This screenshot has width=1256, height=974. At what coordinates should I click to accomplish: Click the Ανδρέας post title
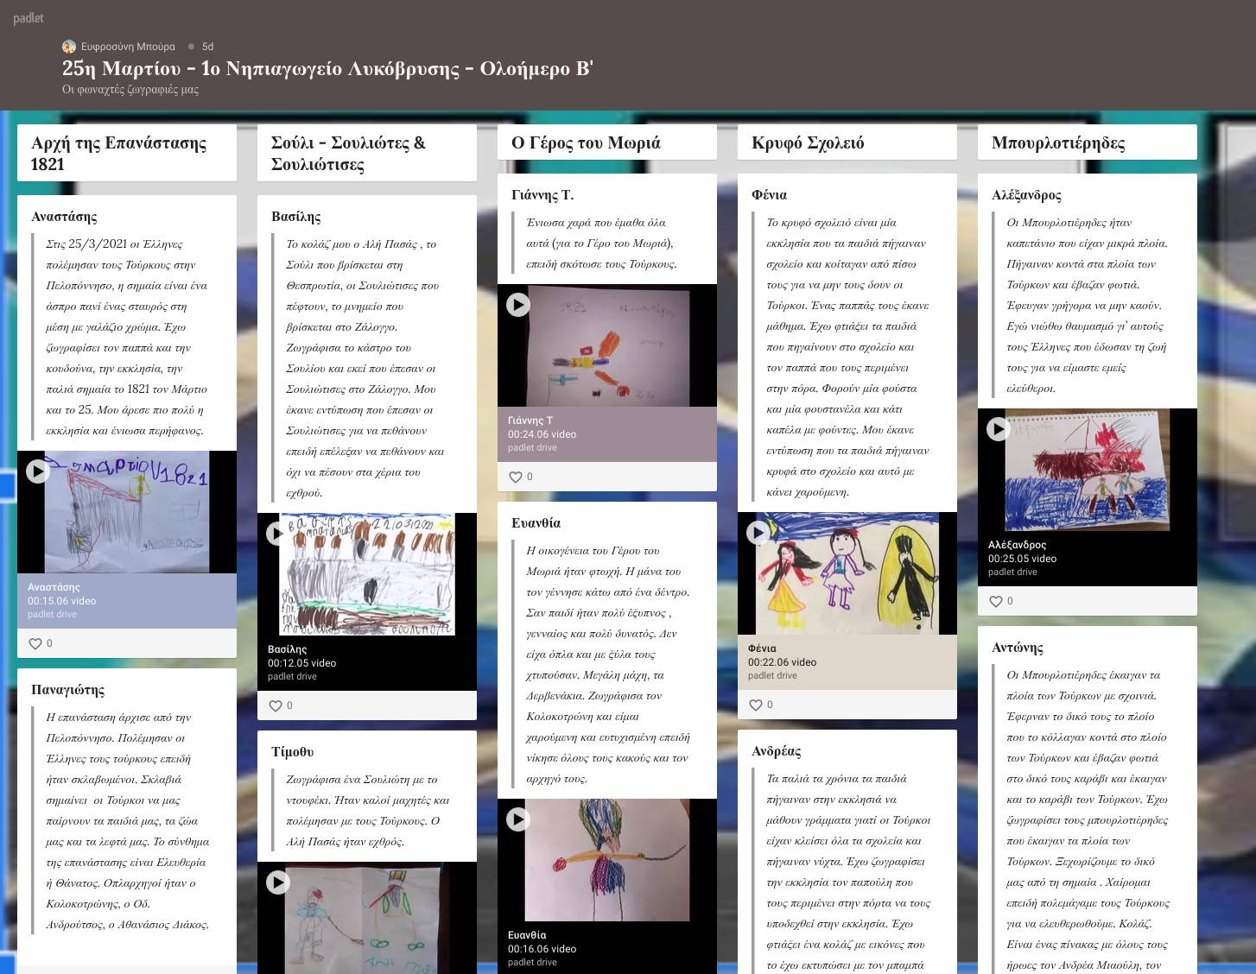776,751
